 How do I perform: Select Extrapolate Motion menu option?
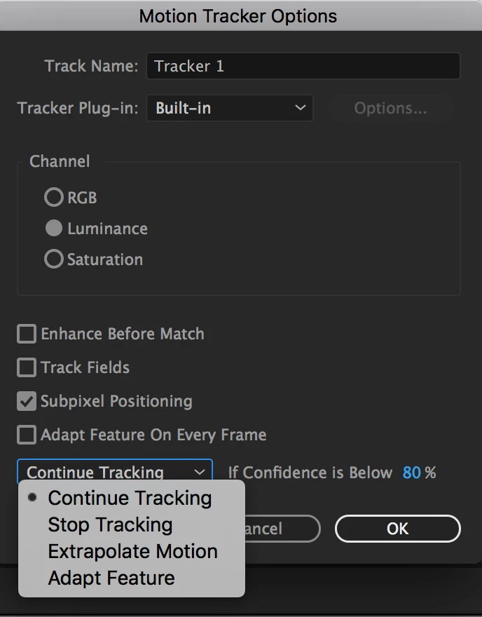(132, 552)
